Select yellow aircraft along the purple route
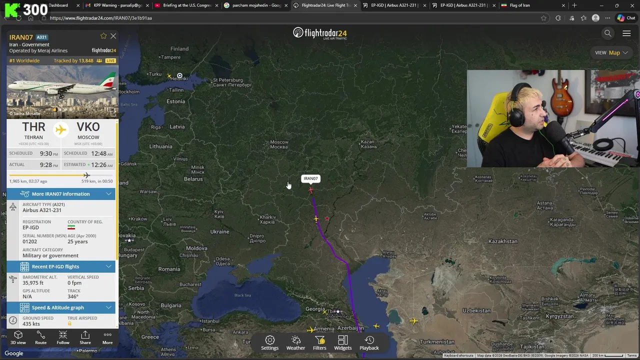The width and height of the screenshot is (640, 360). point(316,219)
